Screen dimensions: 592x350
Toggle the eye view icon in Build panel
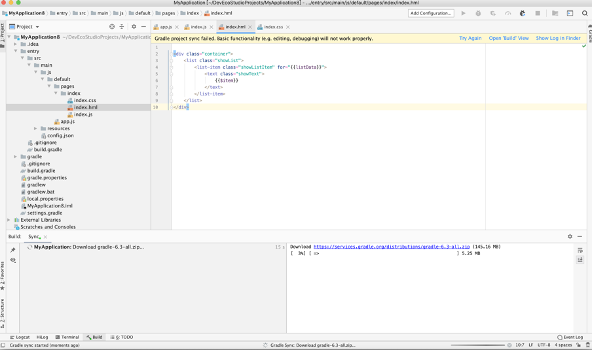[x=13, y=260]
